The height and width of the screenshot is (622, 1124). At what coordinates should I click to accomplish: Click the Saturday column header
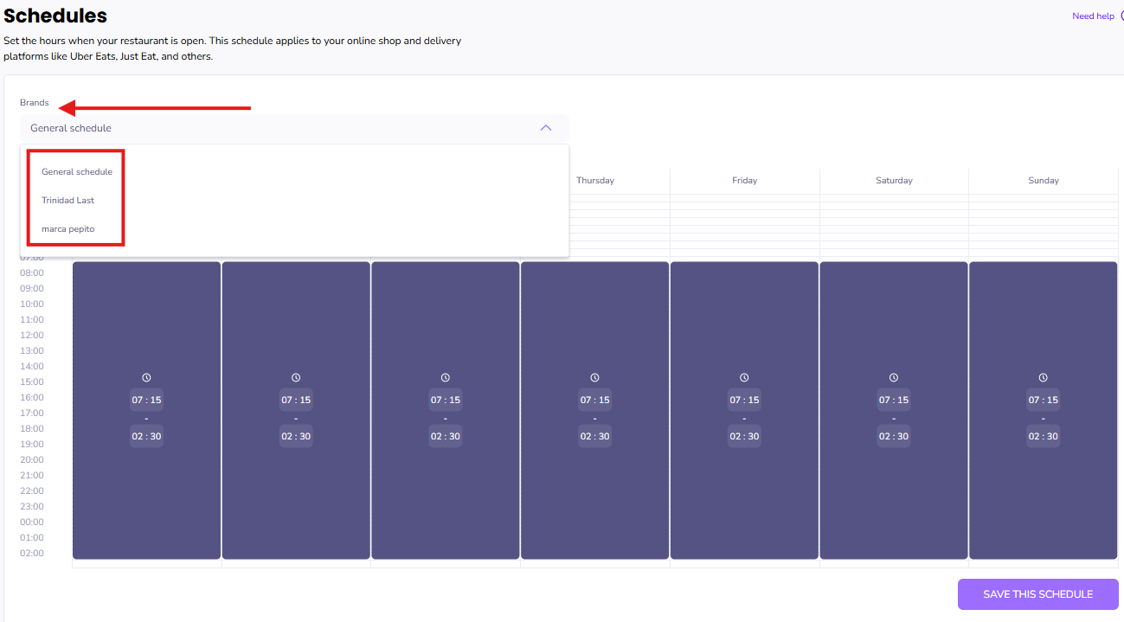point(894,180)
